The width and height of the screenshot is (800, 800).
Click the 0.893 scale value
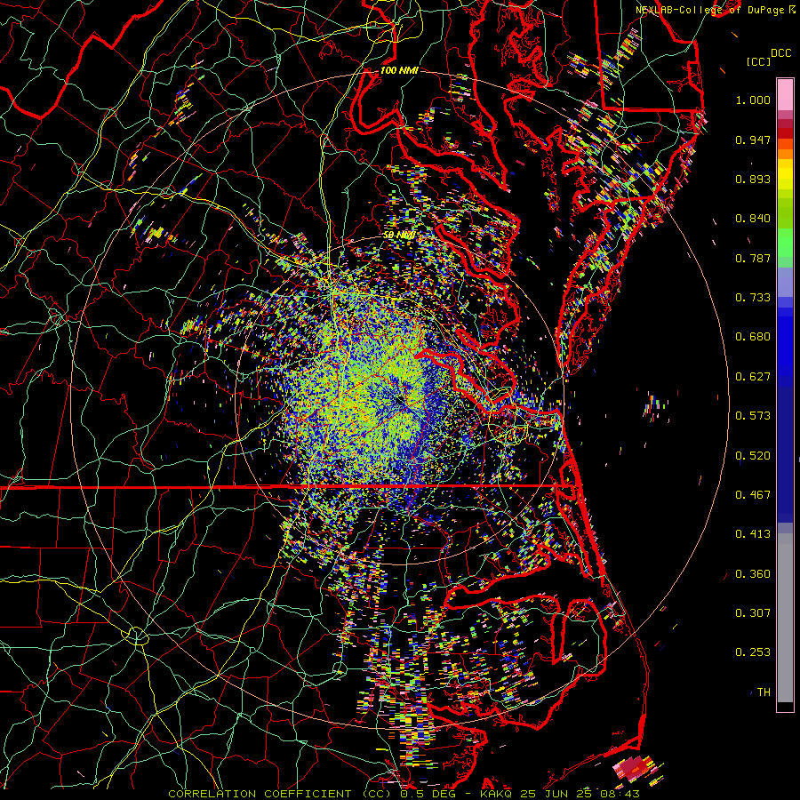(753, 179)
